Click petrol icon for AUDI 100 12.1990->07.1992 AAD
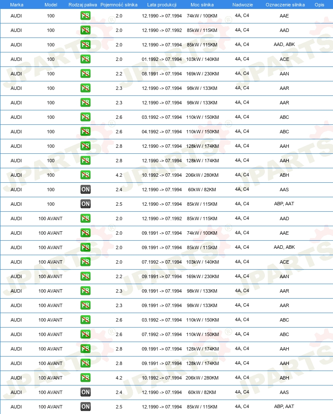This screenshot has height=414, width=333. tap(85, 30)
